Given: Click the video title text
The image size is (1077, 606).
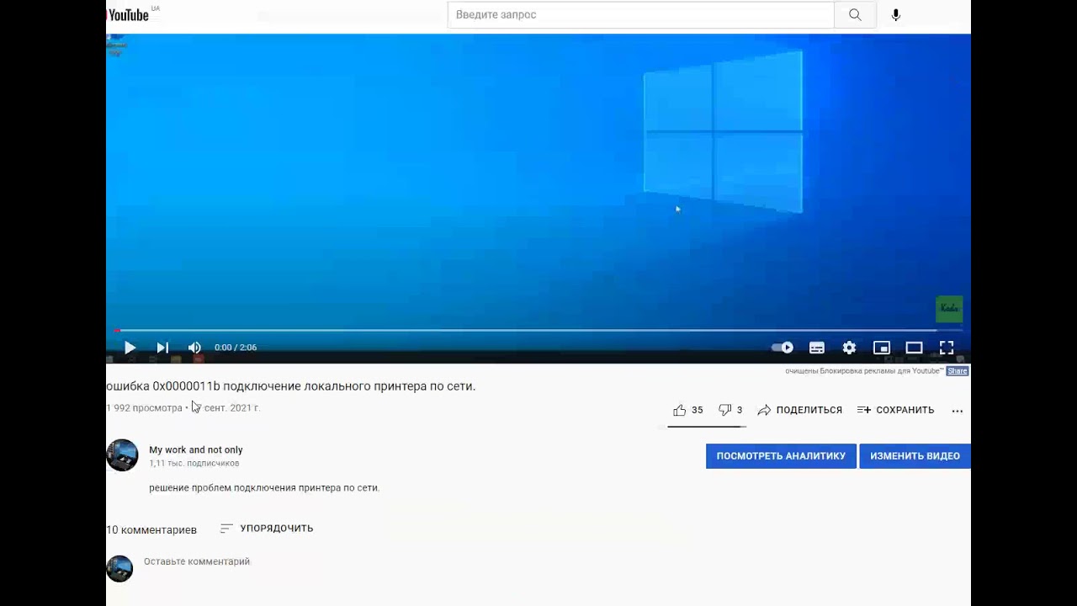Looking at the screenshot, I should [291, 386].
